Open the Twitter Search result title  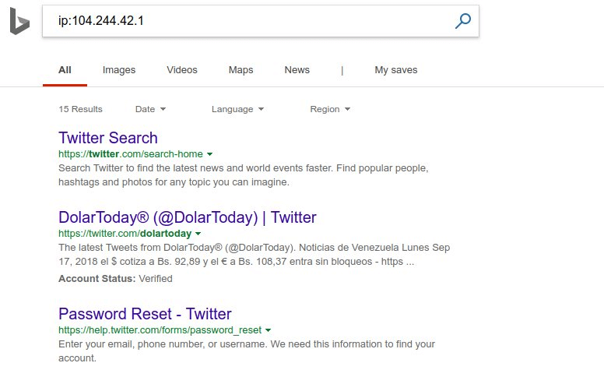pyautogui.click(x=108, y=138)
